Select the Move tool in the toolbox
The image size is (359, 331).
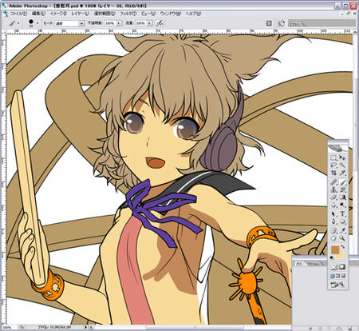(342, 158)
